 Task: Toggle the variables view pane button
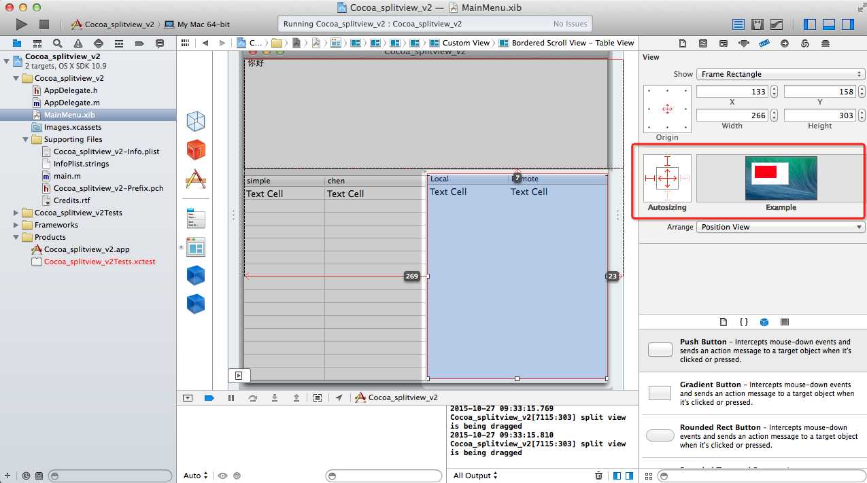click(x=617, y=476)
